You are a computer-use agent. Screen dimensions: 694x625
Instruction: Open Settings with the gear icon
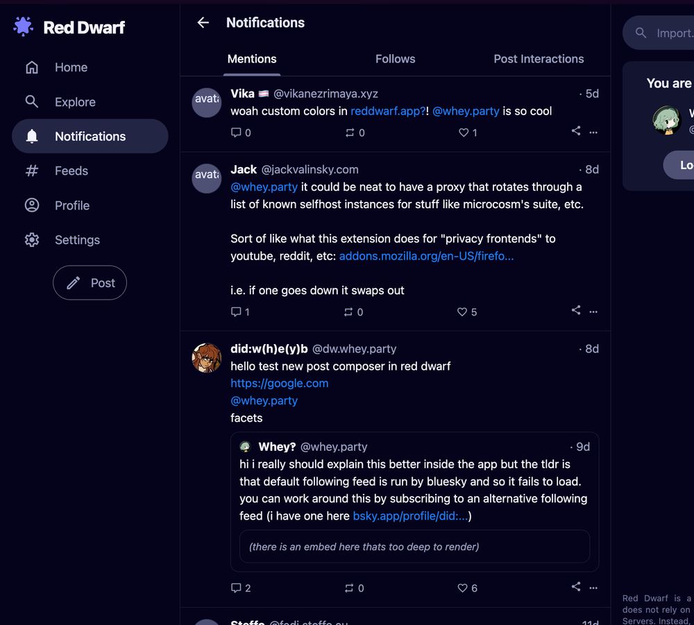pyautogui.click(x=32, y=239)
